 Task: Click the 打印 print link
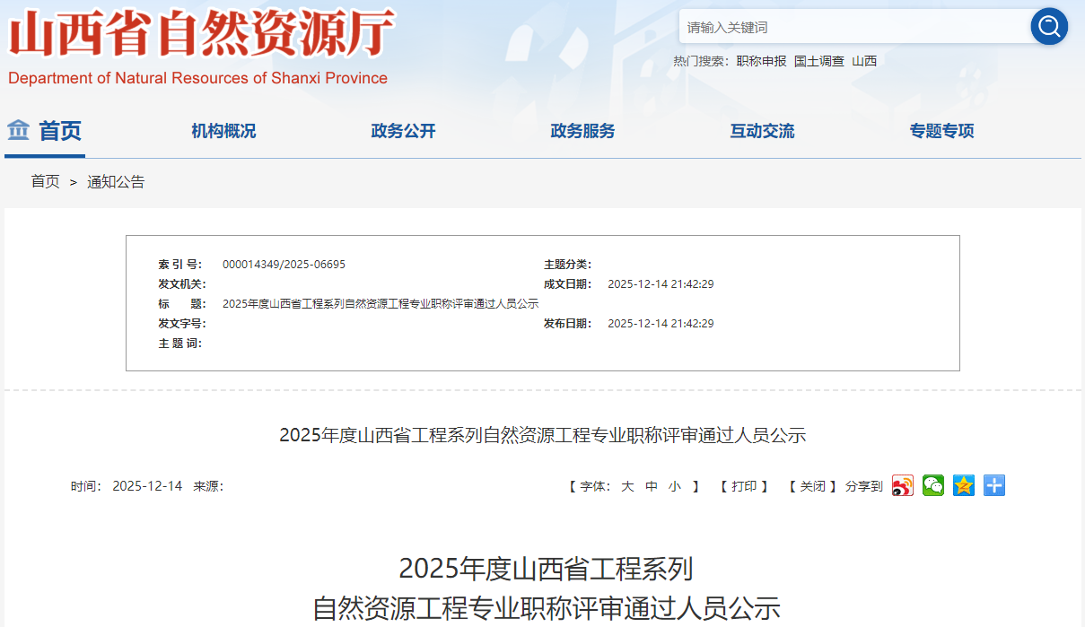pyautogui.click(x=744, y=486)
